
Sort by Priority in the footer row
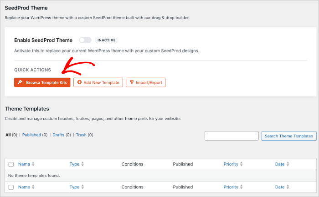click(x=231, y=187)
